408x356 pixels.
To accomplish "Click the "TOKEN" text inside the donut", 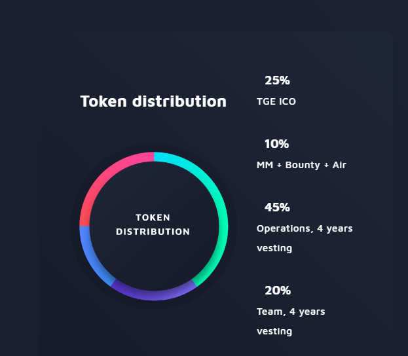I will (153, 217).
